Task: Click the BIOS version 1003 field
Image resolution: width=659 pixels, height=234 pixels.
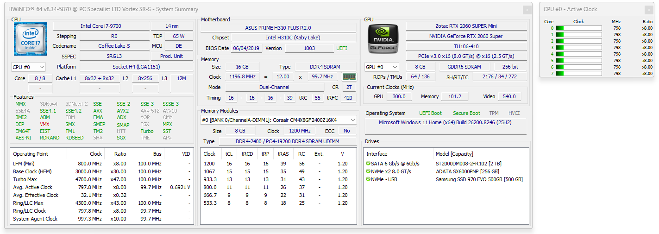Action: tap(309, 48)
